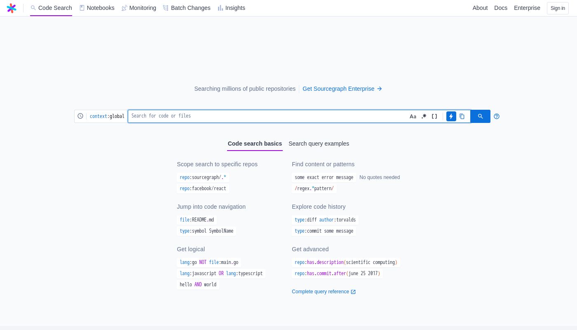This screenshot has width=577, height=330.
Task: Click Explore code history heading
Action: (x=319, y=207)
